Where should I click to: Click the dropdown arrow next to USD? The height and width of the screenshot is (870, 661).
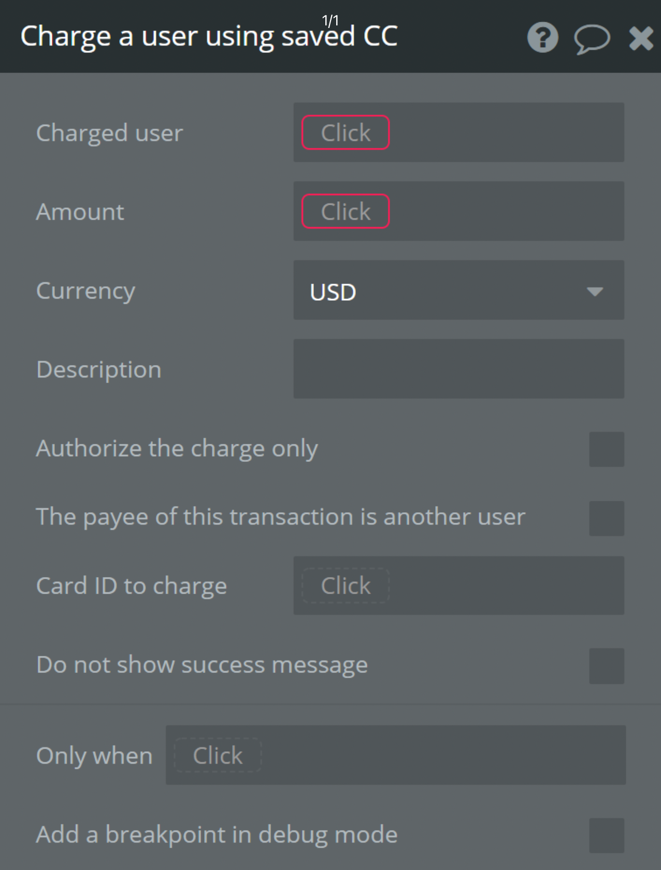click(595, 292)
